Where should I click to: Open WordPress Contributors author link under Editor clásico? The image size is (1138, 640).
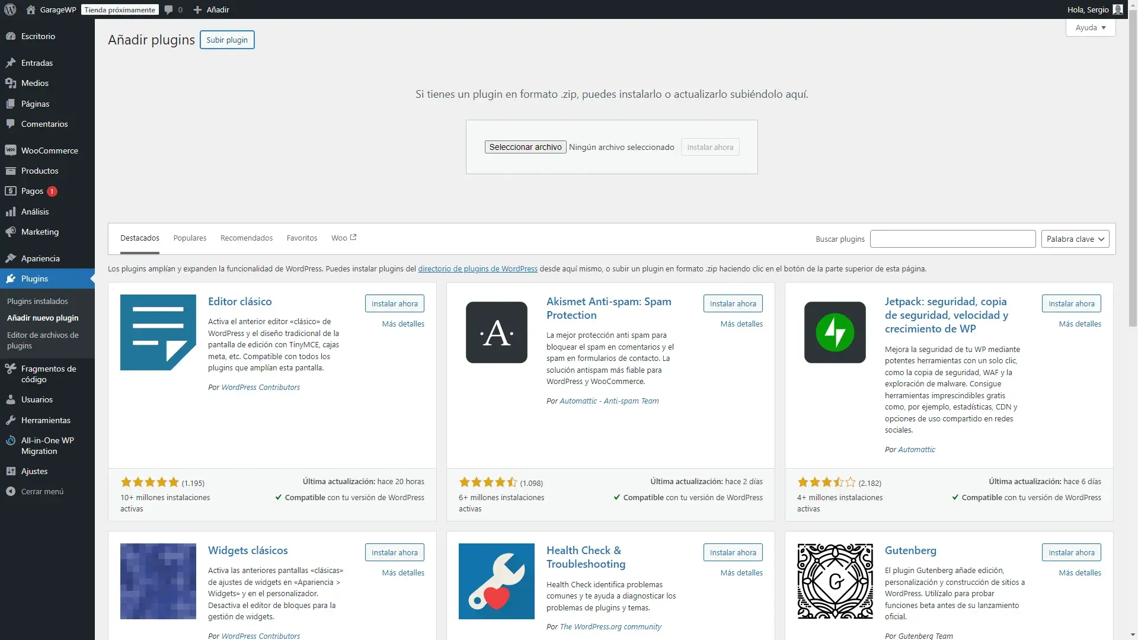tap(261, 387)
